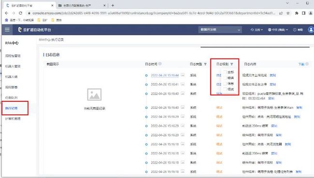Click the empty screenshot placeholder image
The width and height of the screenshot is (314, 178).
pos(94,95)
